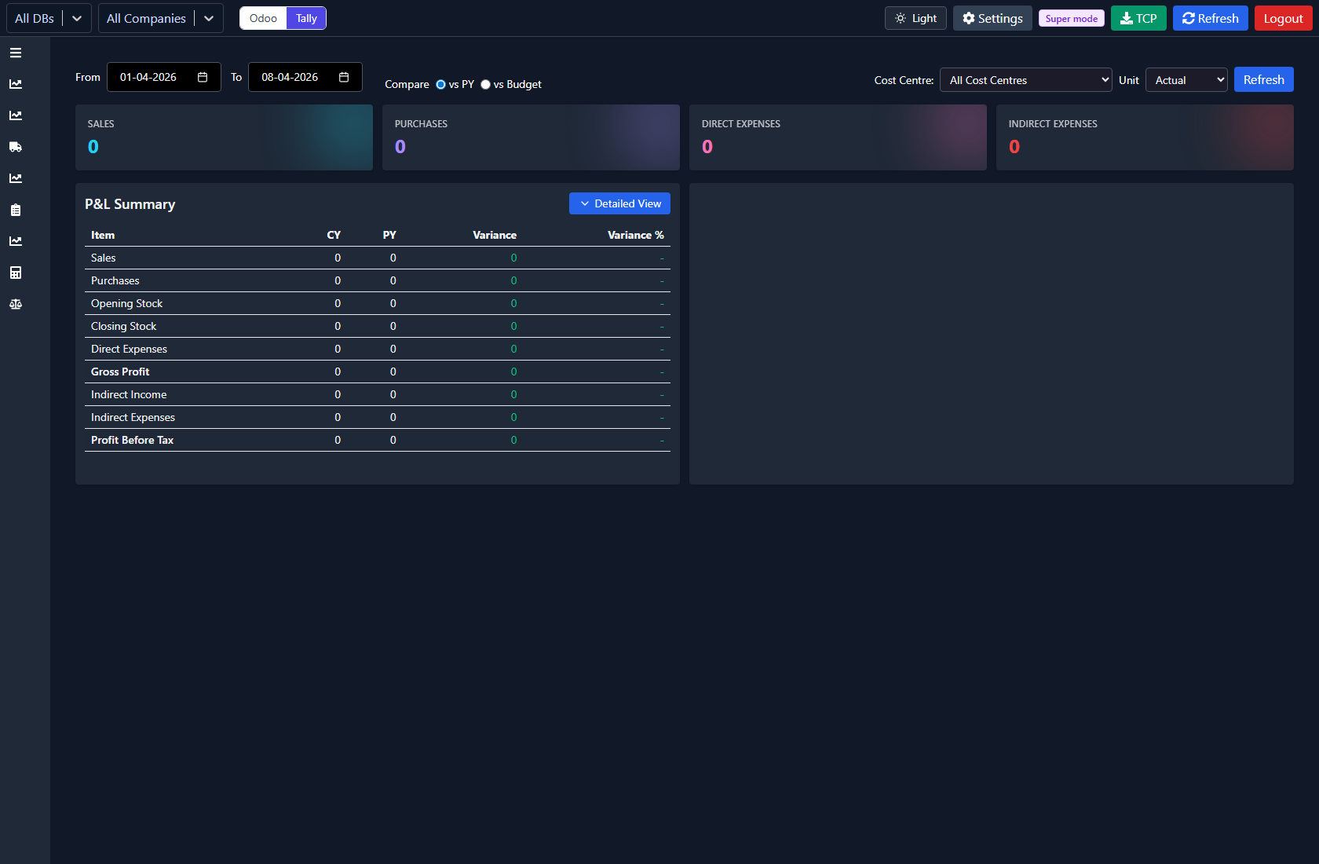Expand the All DBs dropdown arrow
This screenshot has height=864, width=1319.
click(x=77, y=18)
